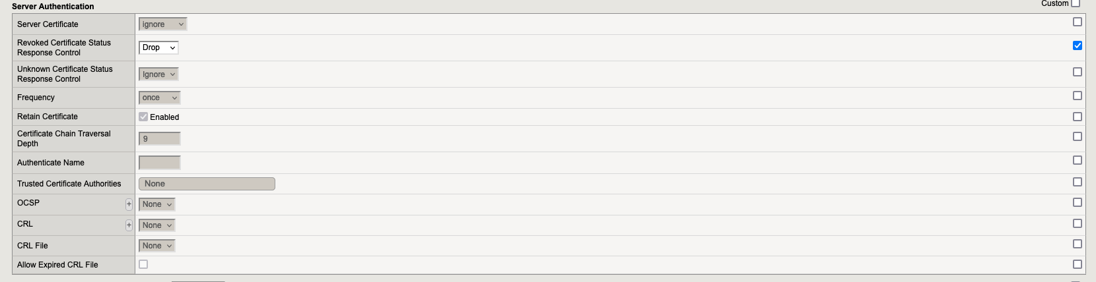Tick custom checkbox for Authenticate Name row
Screen dimensions: 1096x282
[x=1078, y=160]
